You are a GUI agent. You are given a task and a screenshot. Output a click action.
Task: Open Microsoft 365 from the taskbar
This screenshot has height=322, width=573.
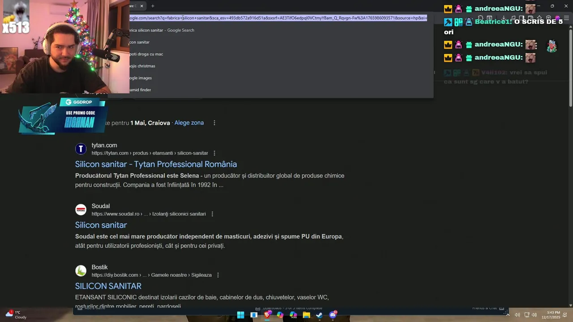click(x=293, y=315)
